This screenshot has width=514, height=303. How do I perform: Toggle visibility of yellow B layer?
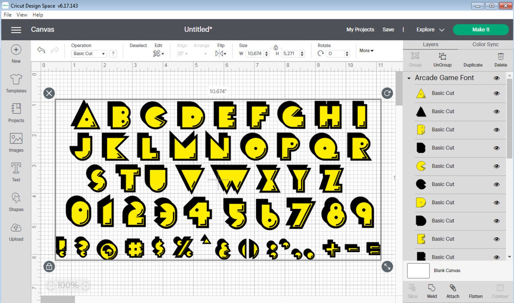point(497,129)
